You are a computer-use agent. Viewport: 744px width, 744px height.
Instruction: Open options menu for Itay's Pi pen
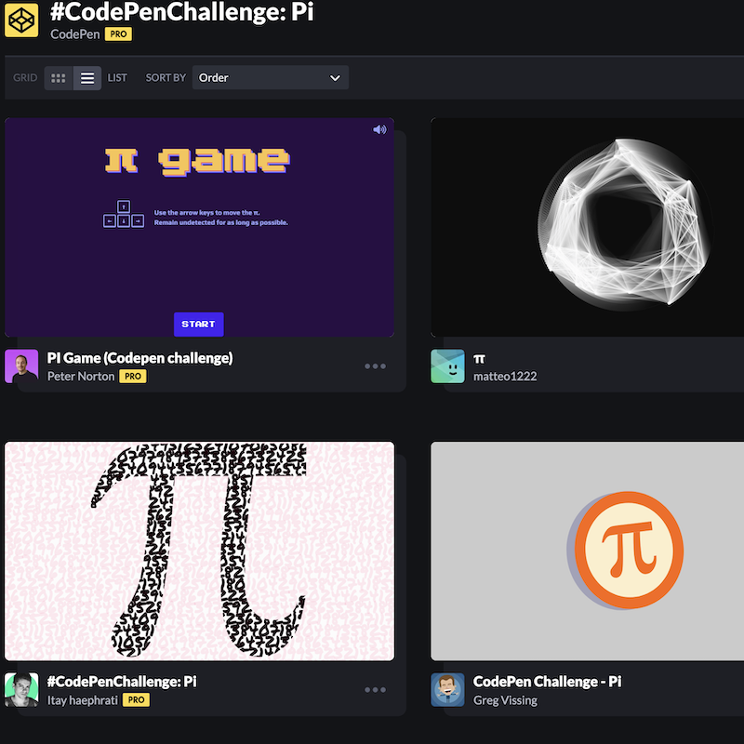click(x=375, y=690)
